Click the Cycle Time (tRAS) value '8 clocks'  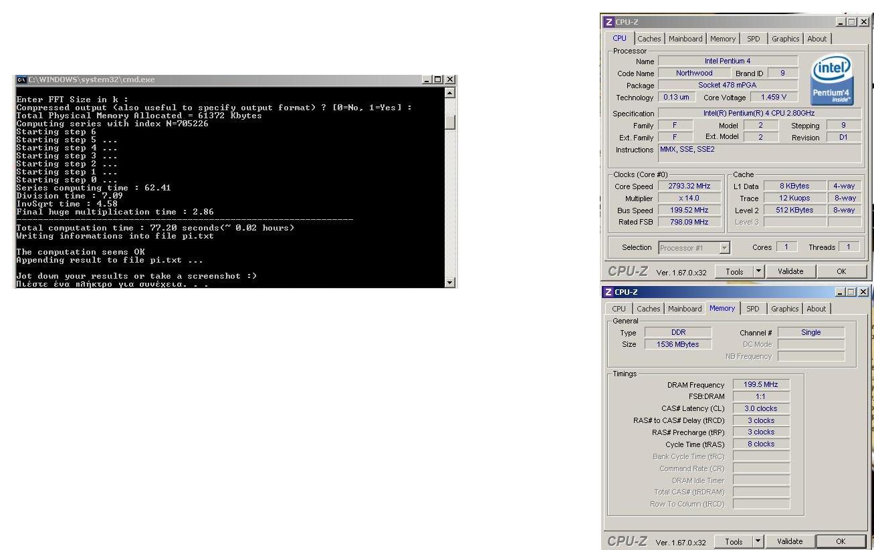(761, 444)
